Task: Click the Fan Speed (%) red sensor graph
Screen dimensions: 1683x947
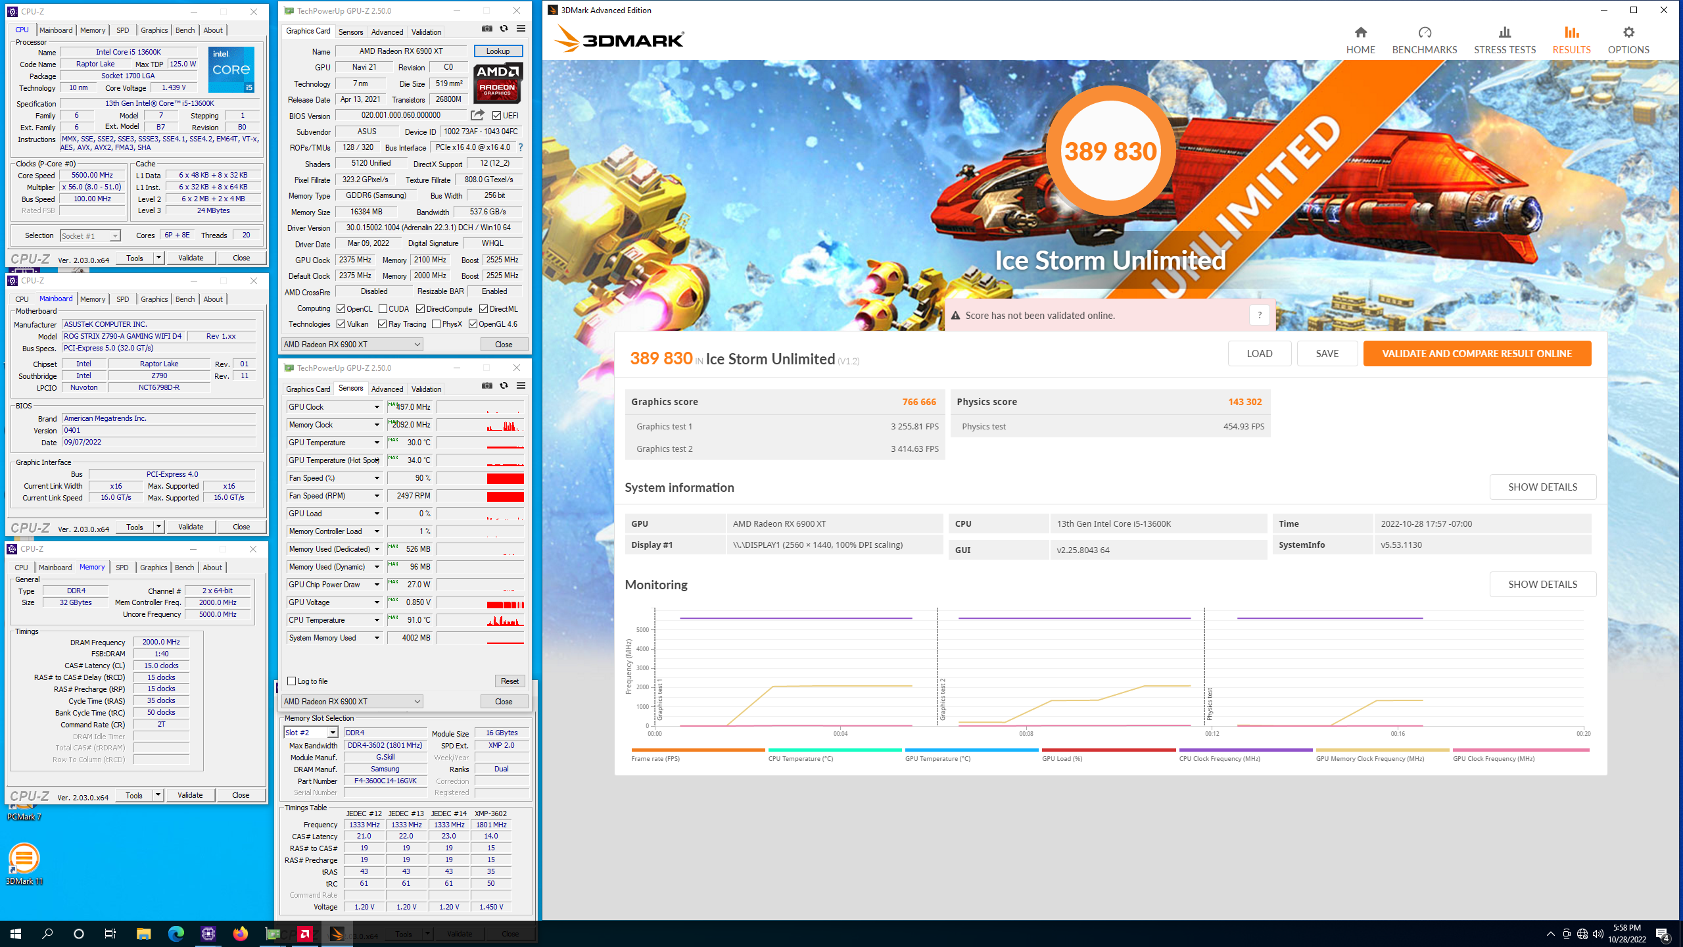Action: tap(481, 478)
